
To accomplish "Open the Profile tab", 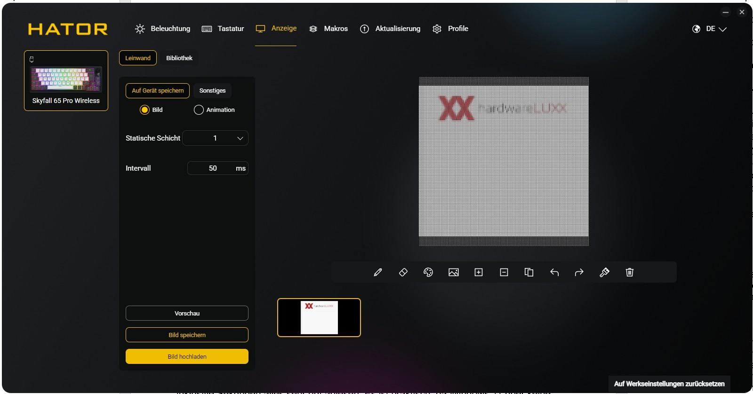I will (x=450, y=29).
